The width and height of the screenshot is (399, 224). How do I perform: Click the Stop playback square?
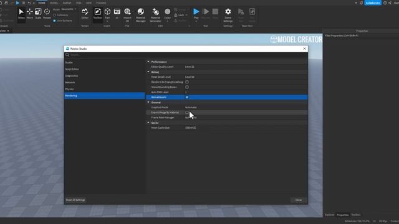(x=215, y=12)
